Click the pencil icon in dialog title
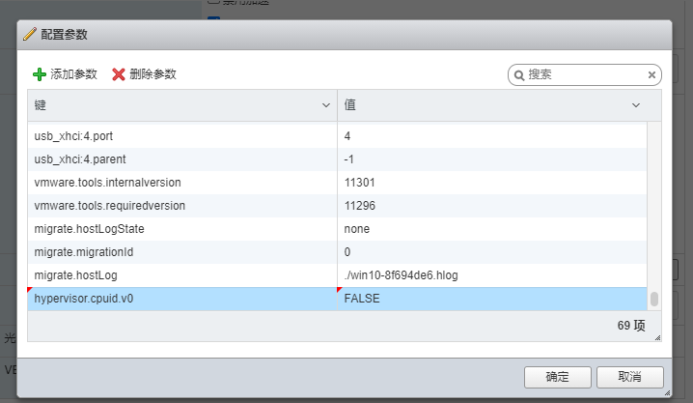This screenshot has height=403, width=693. click(29, 34)
